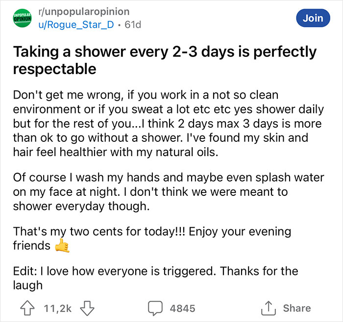Screen dimensions: 343x322
Task: Join the unpopularopinion community
Action: (x=313, y=18)
